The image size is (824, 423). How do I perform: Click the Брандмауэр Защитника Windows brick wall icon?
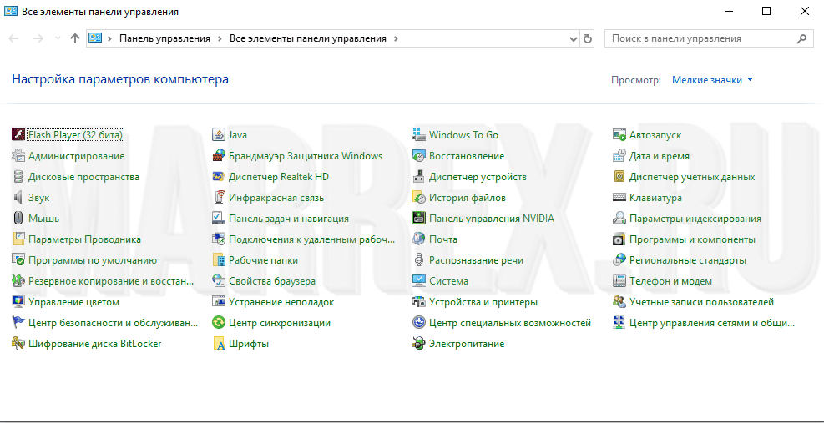pos(219,156)
